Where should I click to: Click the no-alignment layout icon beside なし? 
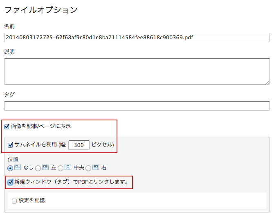(x=18, y=167)
